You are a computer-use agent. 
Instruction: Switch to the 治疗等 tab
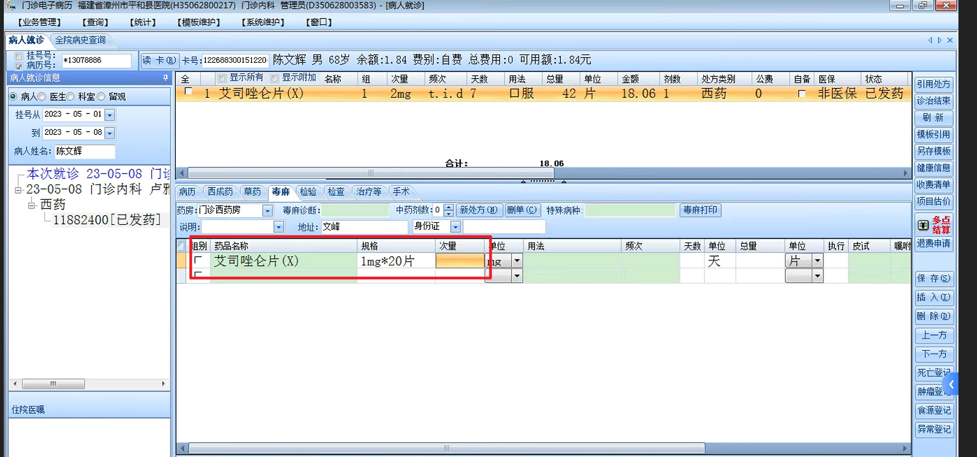click(369, 192)
